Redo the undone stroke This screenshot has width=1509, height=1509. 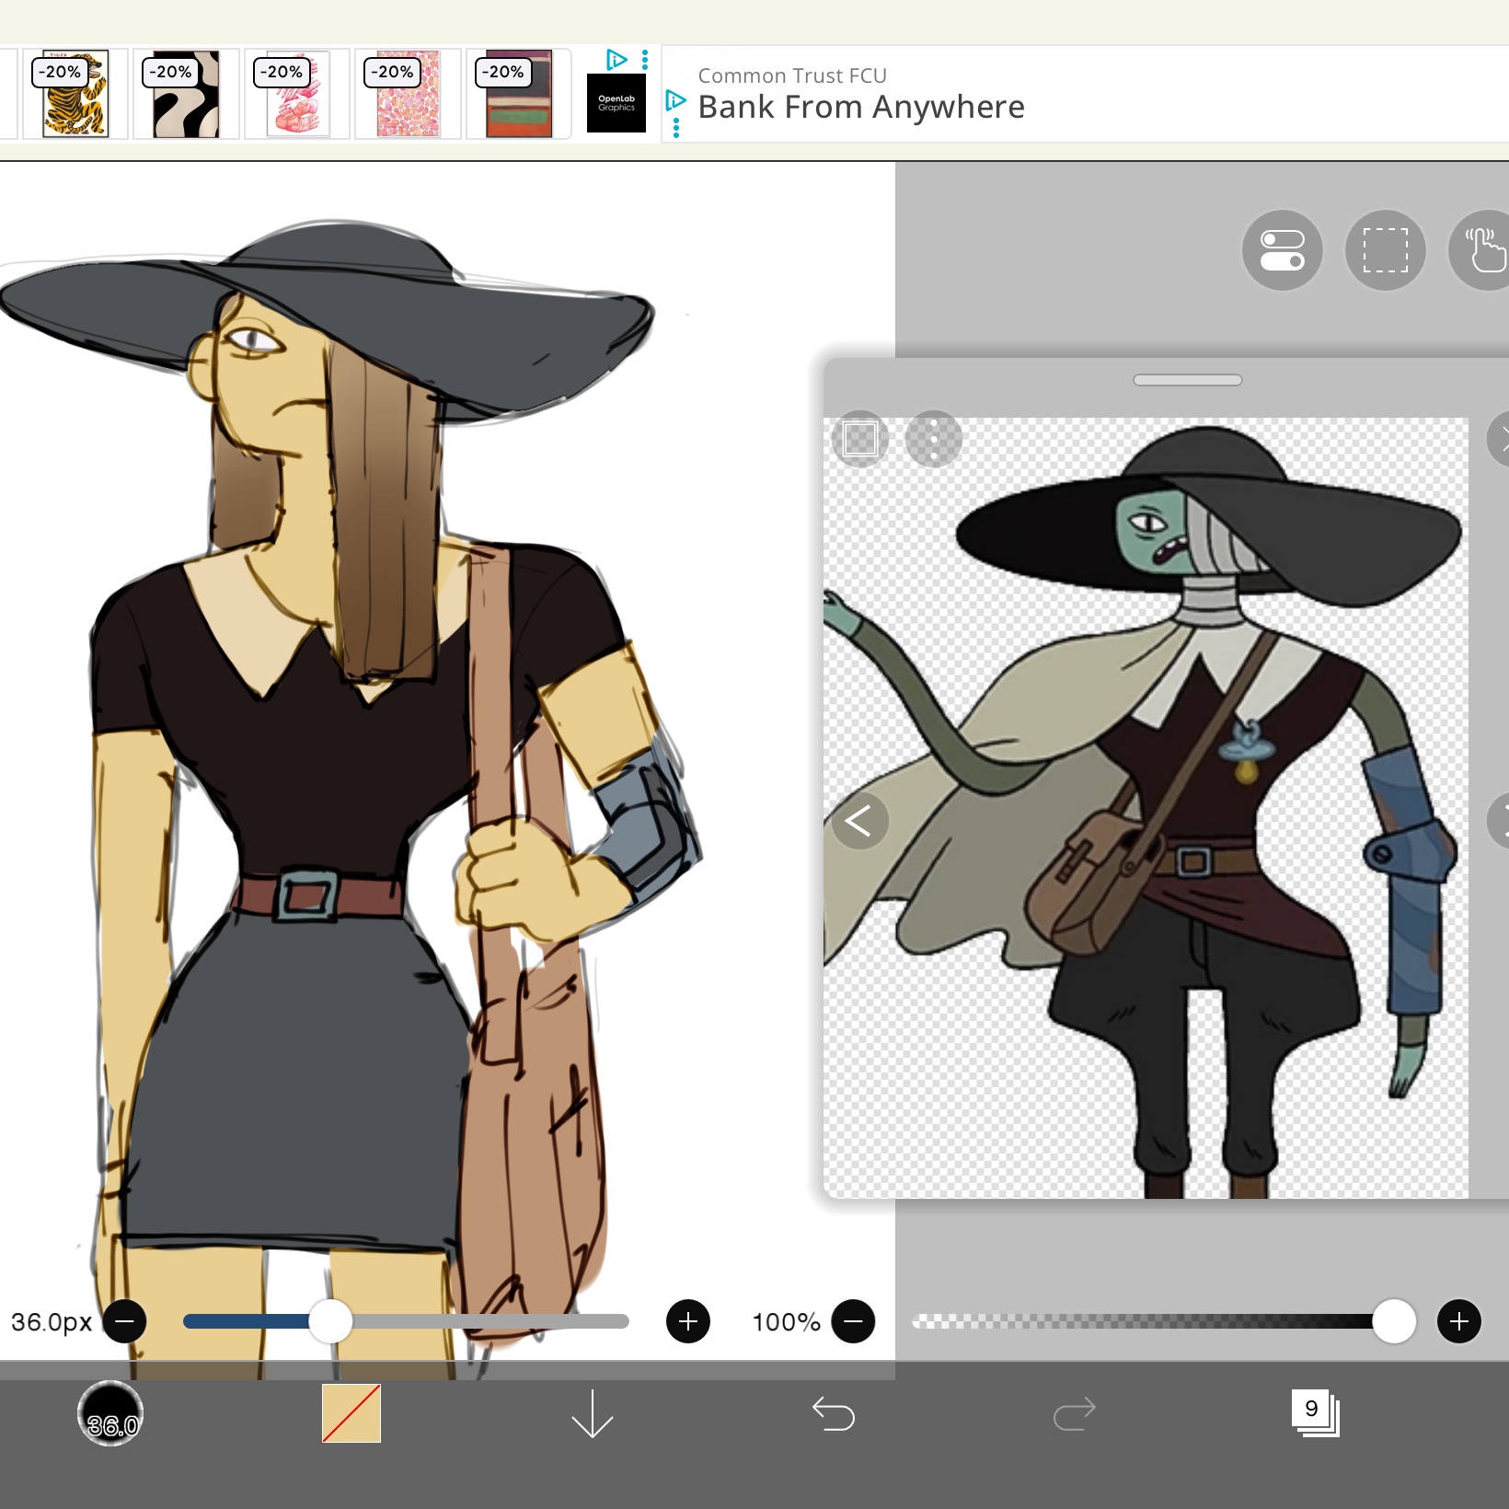pyautogui.click(x=1074, y=1413)
